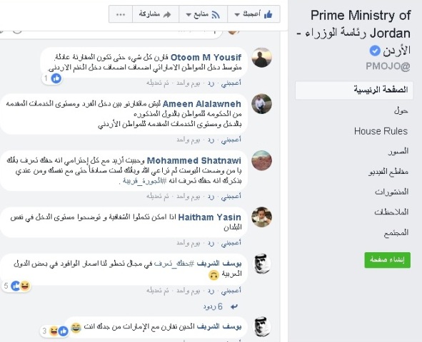
Task: Click the thumbs-up Liked button icon
Action: [268, 14]
